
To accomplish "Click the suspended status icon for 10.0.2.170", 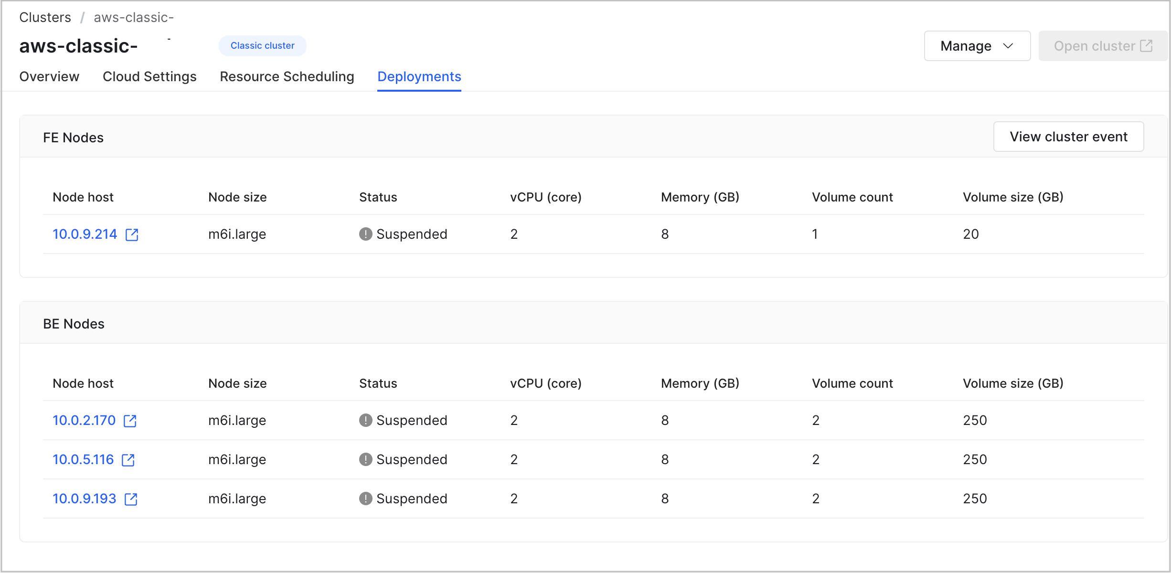I will [x=365, y=420].
